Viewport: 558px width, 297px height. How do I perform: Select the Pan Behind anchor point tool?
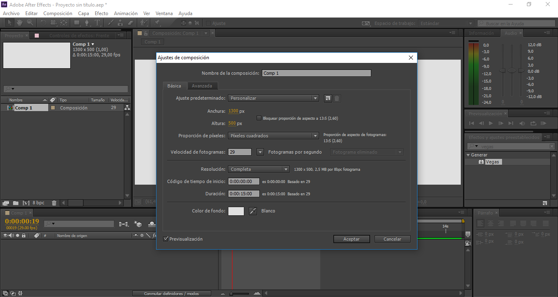[64, 23]
